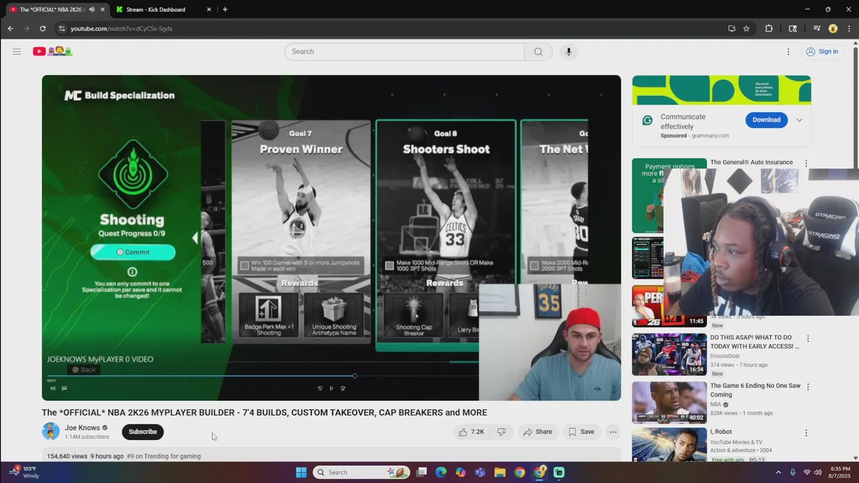The image size is (859, 483).
Task: Focus the YouTube Search field
Action: [x=405, y=52]
